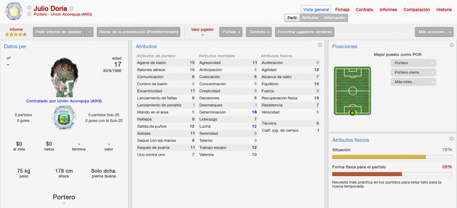The width and height of the screenshot is (457, 208).
Task: Open the Contrato tab
Action: [364, 10]
